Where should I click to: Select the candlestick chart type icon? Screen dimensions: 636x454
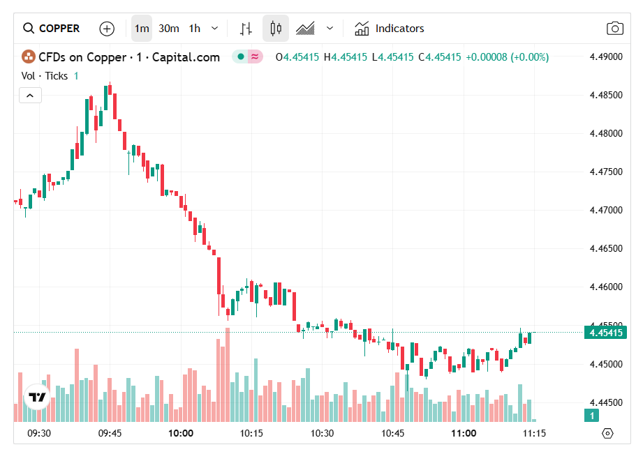point(275,29)
